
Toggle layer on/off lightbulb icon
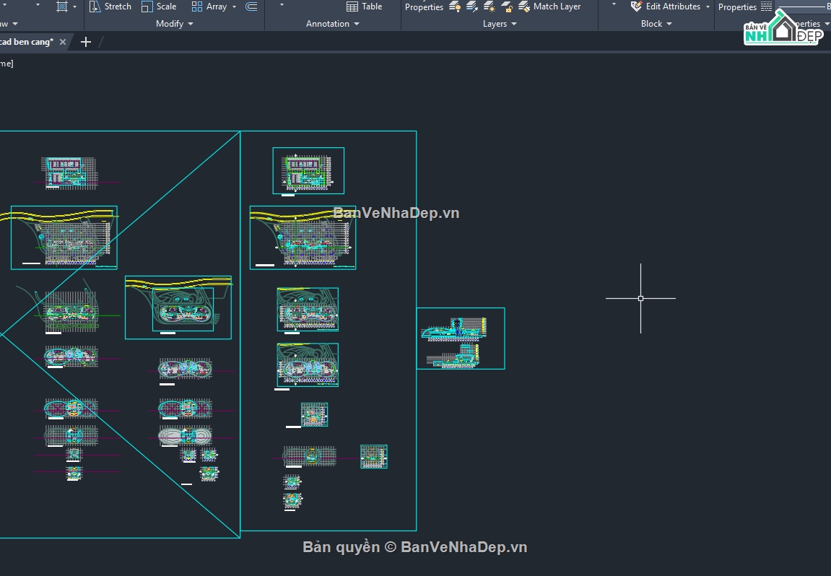point(455,6)
